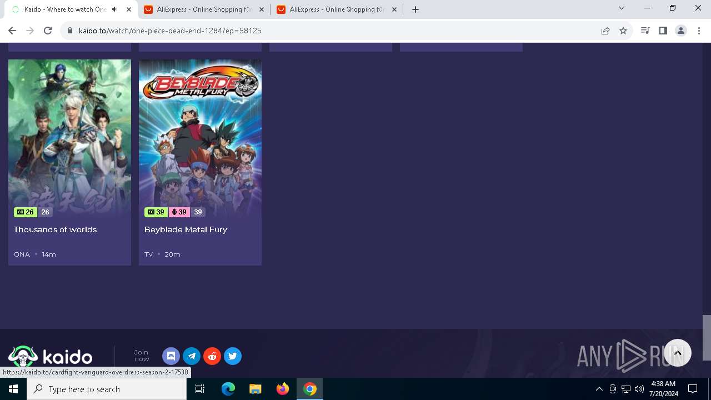Image resolution: width=711 pixels, height=400 pixels.
Task: Open the tab search dropdown arrow
Action: (622, 8)
